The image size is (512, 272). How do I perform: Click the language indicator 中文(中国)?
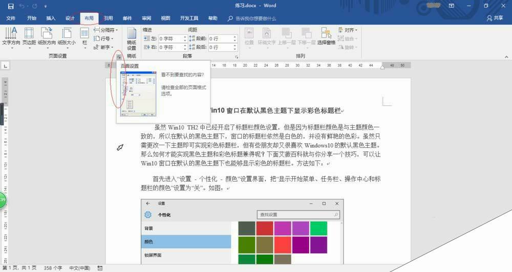[x=80, y=268]
